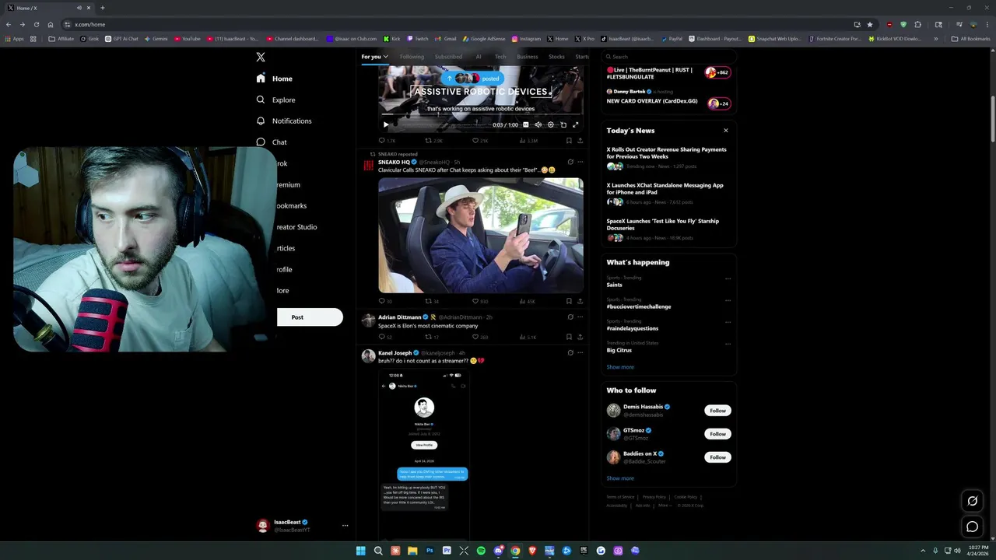Open Chat in sidebar
The width and height of the screenshot is (996, 560).
coord(272,142)
